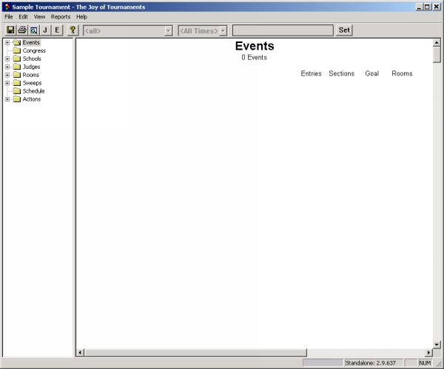Click the Help question mark icon
The image size is (444, 369).
click(73, 30)
